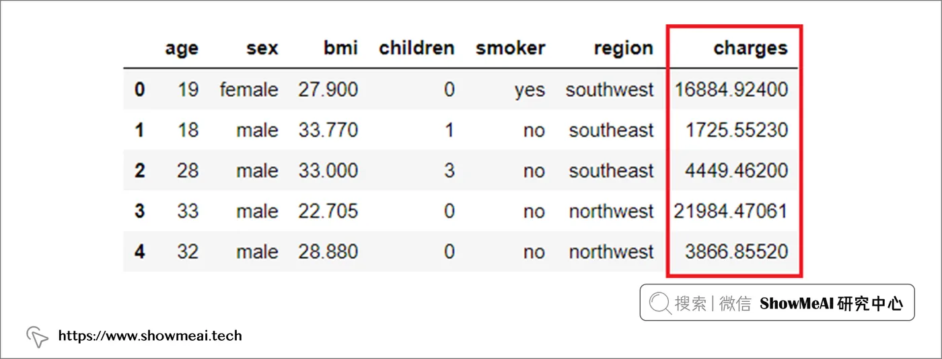This screenshot has height=359, width=942.
Task: Click the row index 3 label
Action: [139, 211]
